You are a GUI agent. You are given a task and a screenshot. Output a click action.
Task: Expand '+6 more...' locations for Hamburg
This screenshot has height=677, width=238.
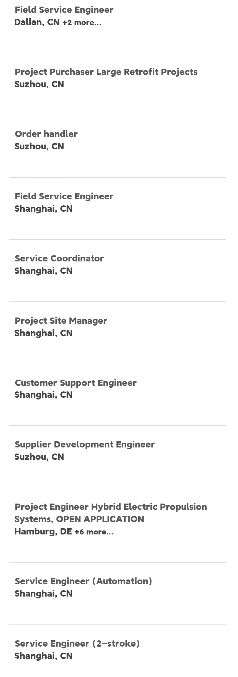[x=94, y=532]
